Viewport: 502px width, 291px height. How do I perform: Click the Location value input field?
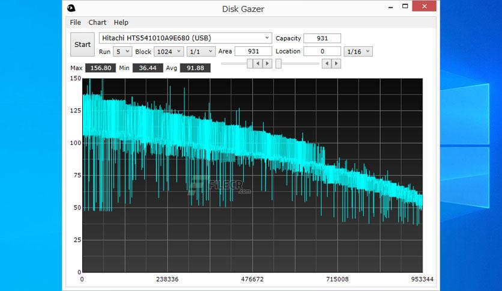click(322, 51)
